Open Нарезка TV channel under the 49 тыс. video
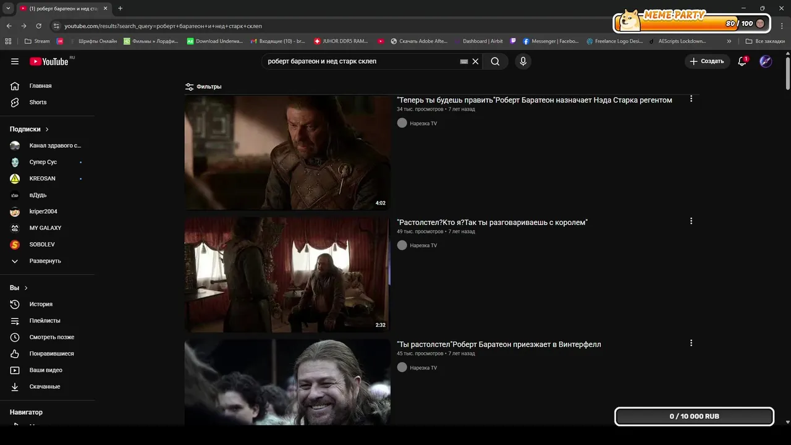 click(x=423, y=245)
